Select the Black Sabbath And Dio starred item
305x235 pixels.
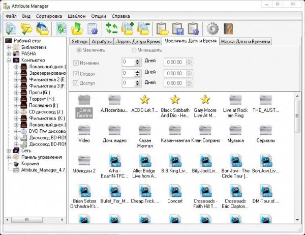click(175, 107)
